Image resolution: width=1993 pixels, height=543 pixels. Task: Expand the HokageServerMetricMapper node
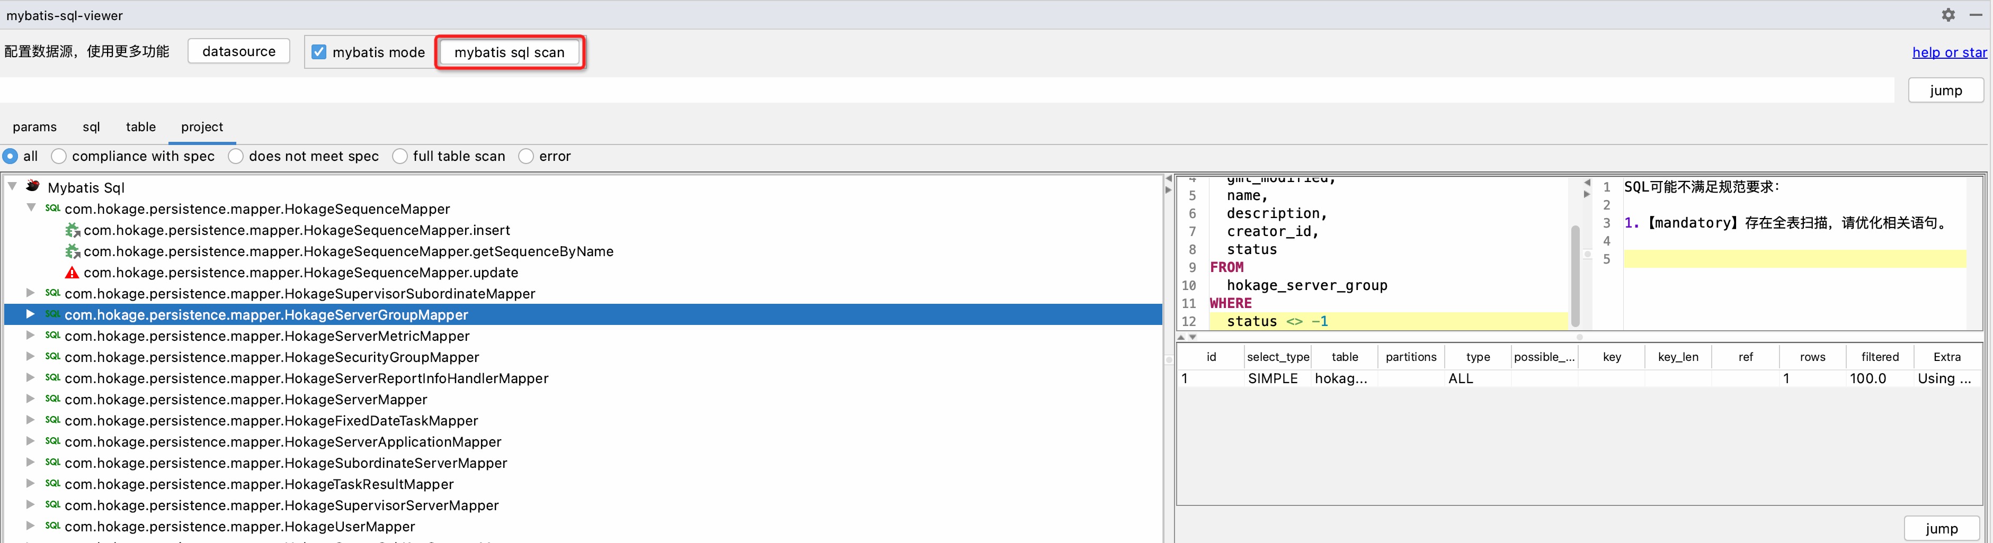[x=30, y=335]
